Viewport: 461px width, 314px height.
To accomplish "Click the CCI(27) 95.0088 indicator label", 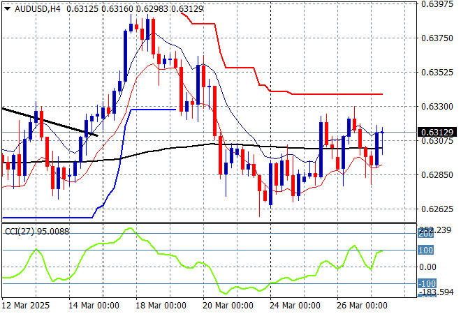I will pyautogui.click(x=37, y=232).
